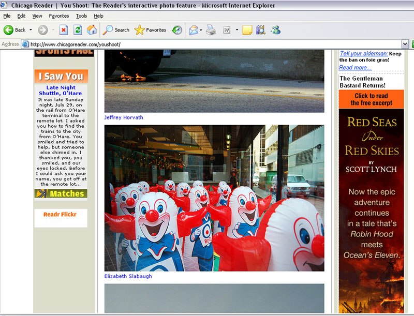The height and width of the screenshot is (316, 414).
Task: Open the Favorites star panel
Action: 150,30
